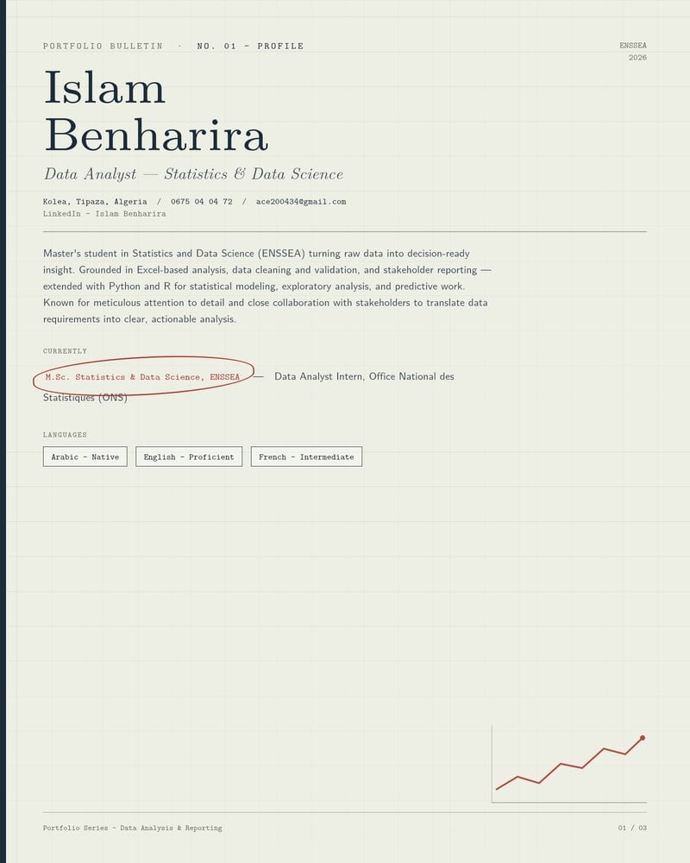Open the LinkedIn – Islam Benharira link
This screenshot has height=863, width=690.
[x=104, y=213]
